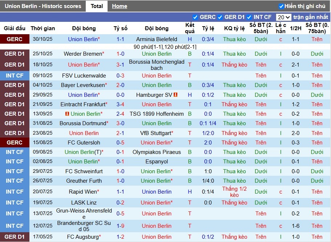Click the GER D1 badge for the 25/10/25 match
The image size is (331, 242).
pos(15,54)
